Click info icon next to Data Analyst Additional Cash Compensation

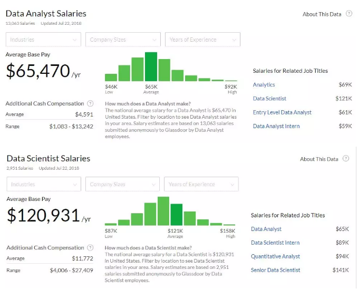(x=90, y=103)
